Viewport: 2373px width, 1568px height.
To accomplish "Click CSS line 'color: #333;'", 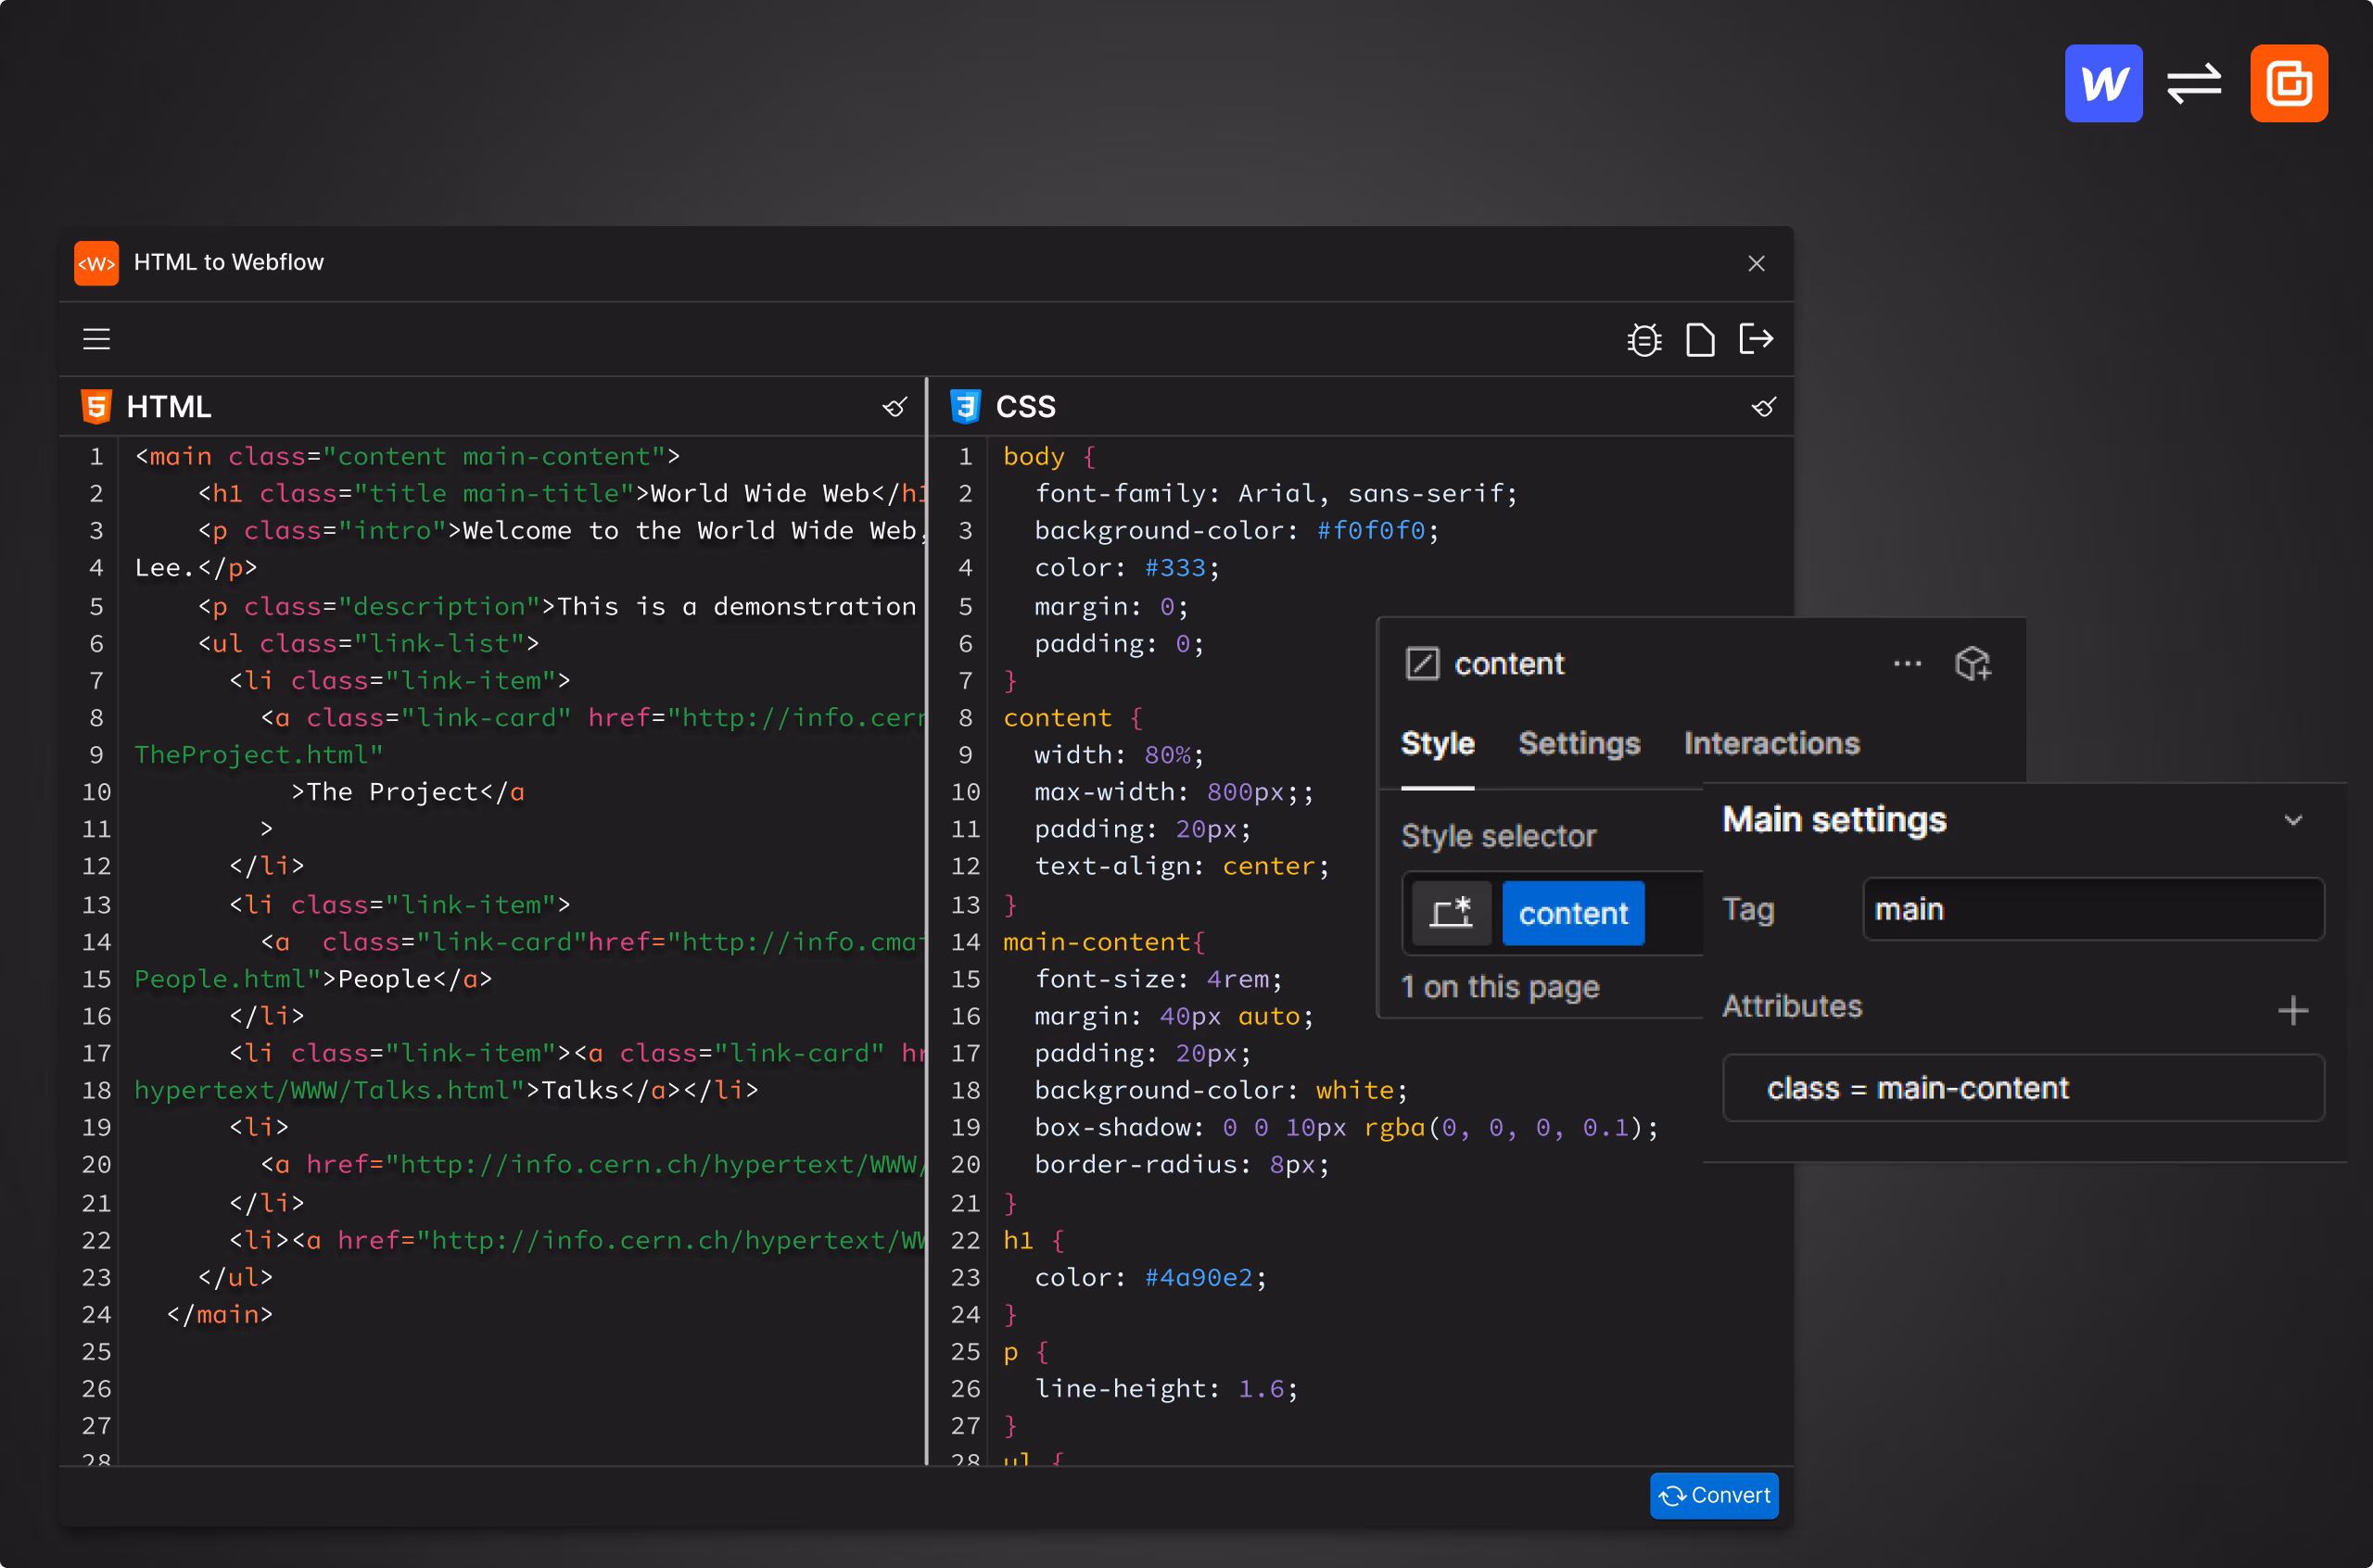I will (x=1127, y=568).
